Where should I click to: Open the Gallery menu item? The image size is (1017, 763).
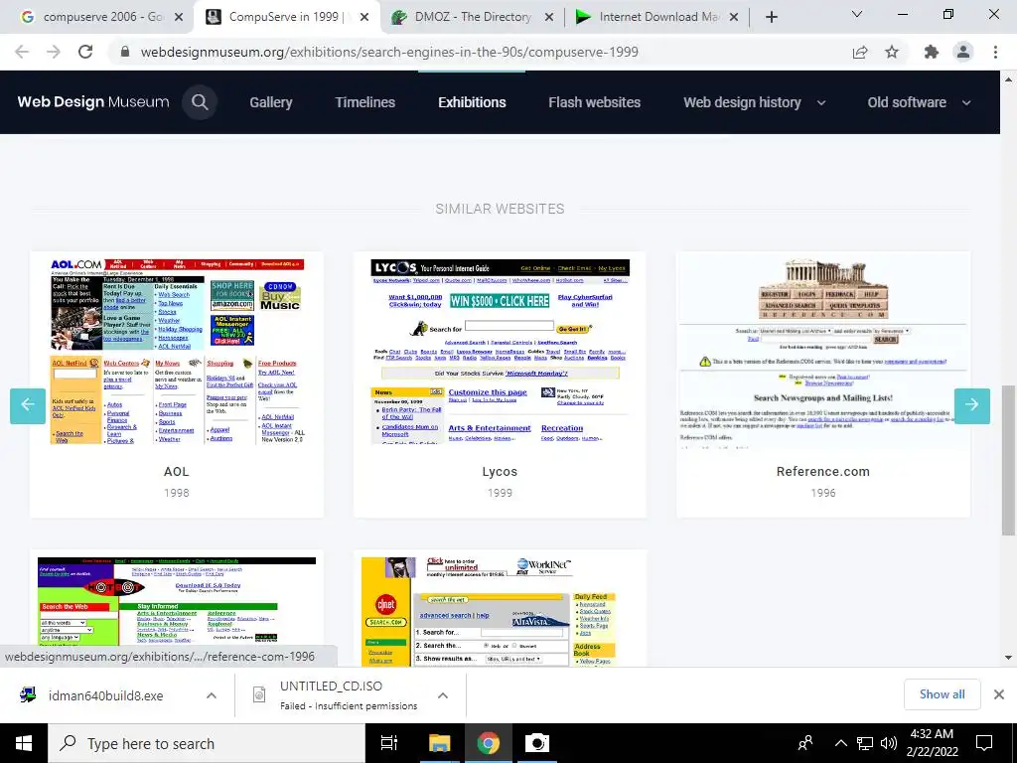[x=271, y=102]
